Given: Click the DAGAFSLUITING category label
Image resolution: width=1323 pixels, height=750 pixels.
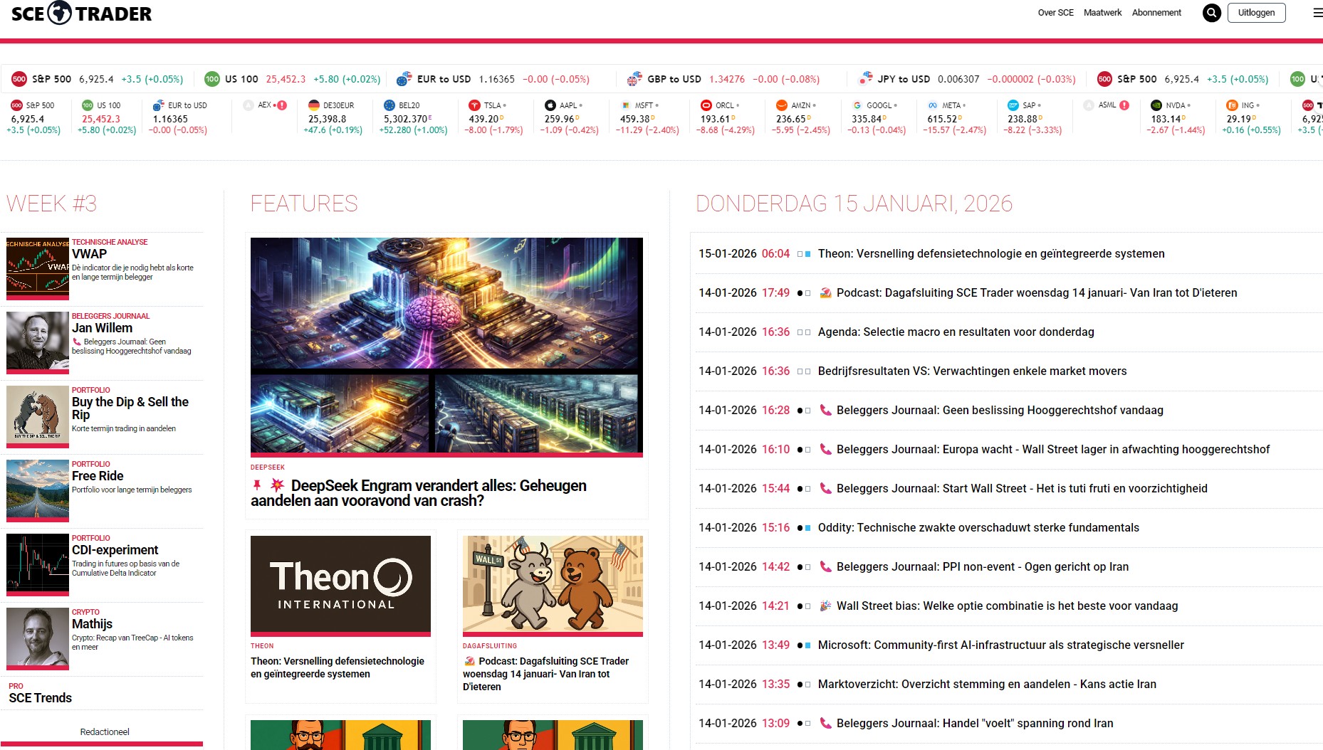Looking at the screenshot, I should 490,646.
